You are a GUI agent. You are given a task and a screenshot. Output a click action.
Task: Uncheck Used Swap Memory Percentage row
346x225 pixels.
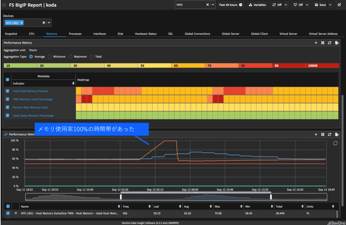coord(7,116)
